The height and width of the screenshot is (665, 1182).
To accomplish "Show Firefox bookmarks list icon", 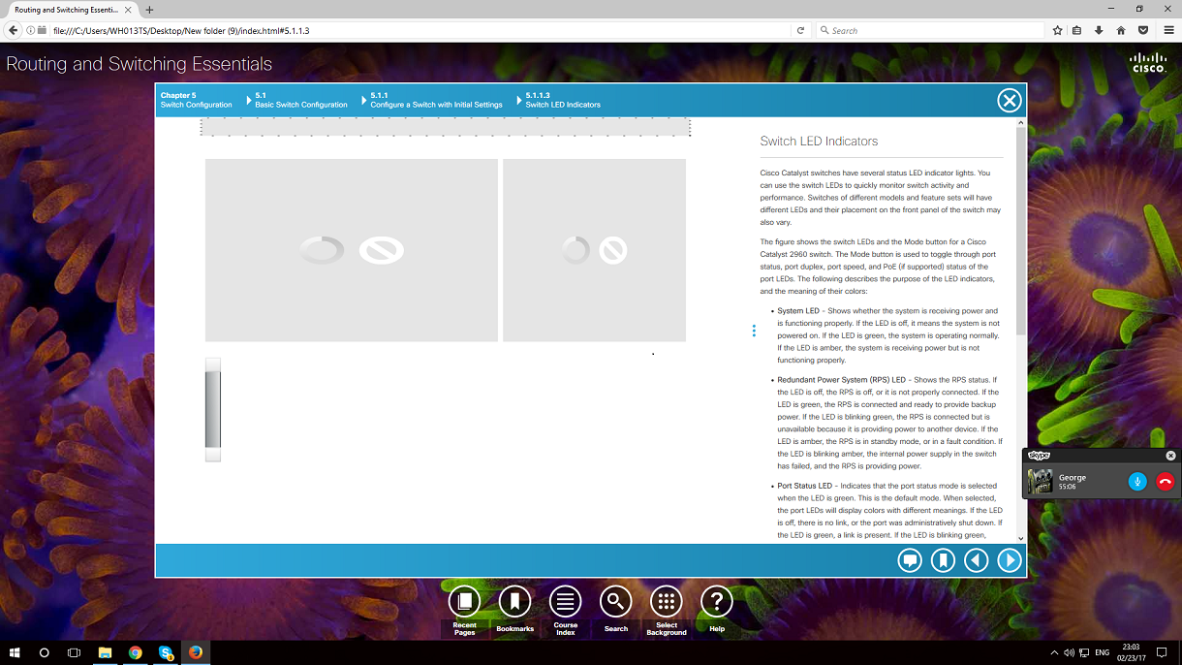I will click(1077, 30).
